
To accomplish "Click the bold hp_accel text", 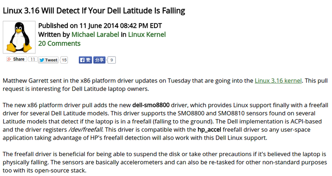I will 209,129.
